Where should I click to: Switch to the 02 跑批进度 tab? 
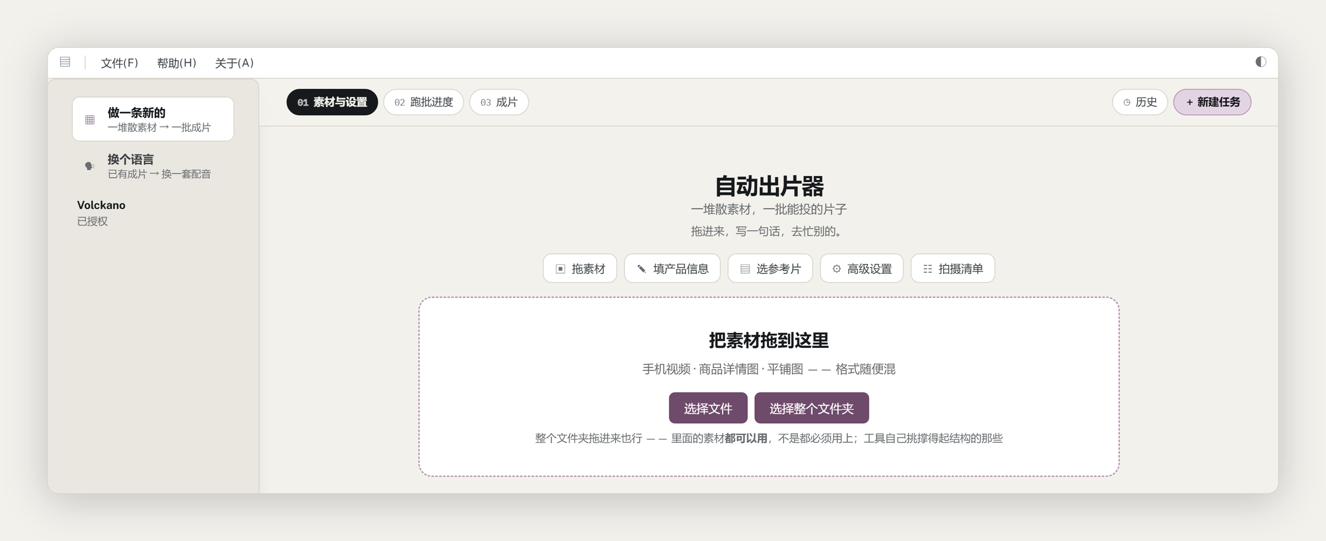pos(424,102)
